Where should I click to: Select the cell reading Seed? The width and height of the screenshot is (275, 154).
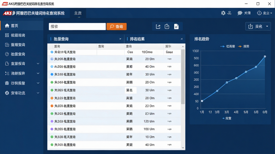[169, 52]
